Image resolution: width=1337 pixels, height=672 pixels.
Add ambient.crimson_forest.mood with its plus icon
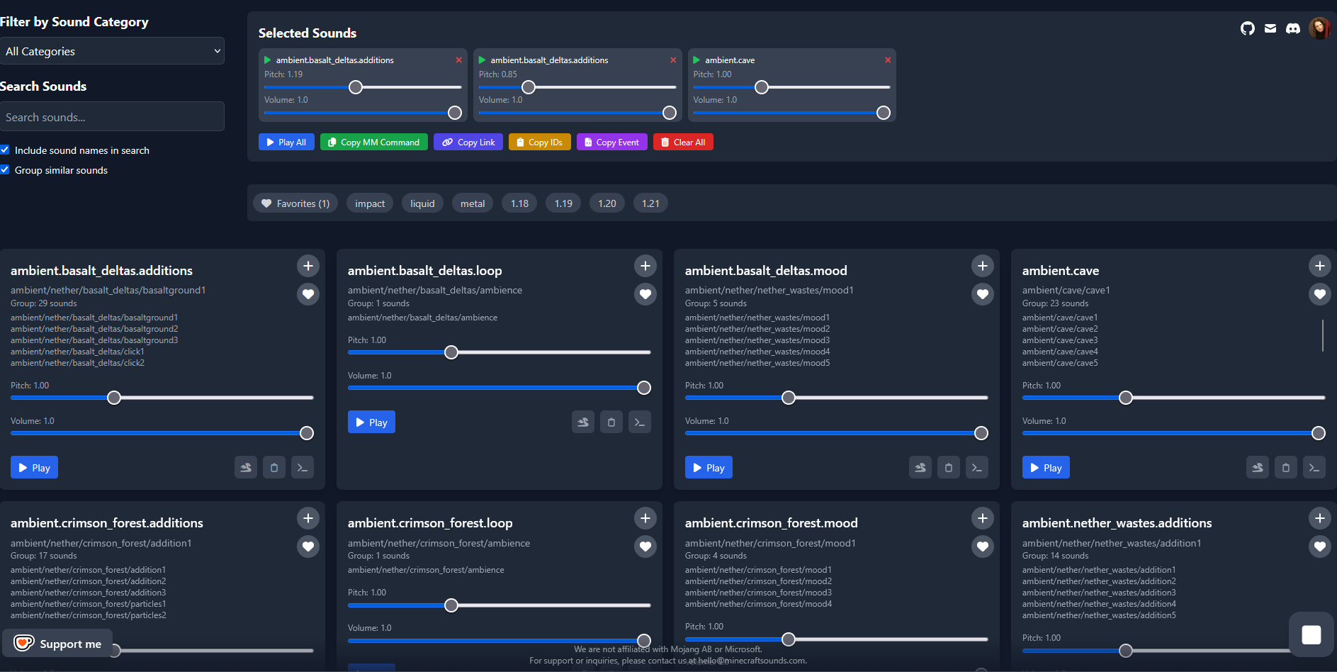click(982, 518)
